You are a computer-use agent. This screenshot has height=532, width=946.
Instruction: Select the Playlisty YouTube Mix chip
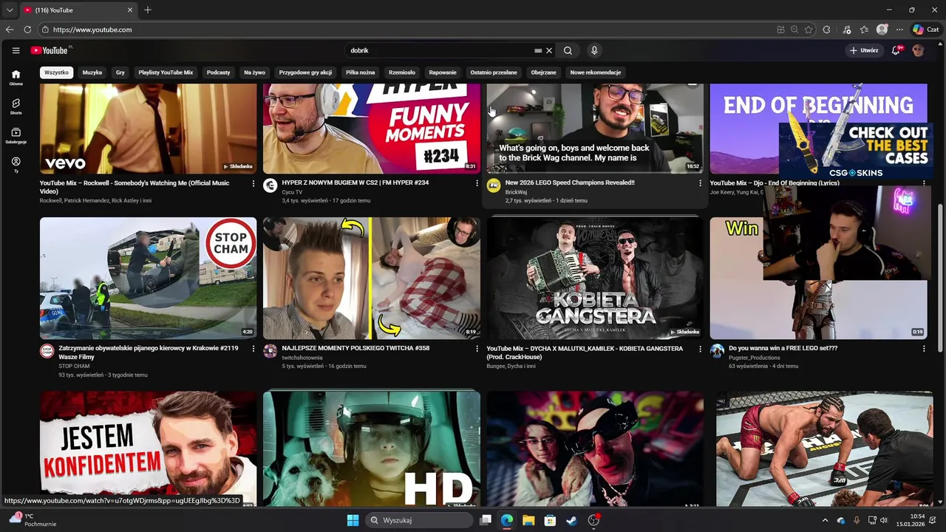click(x=166, y=72)
